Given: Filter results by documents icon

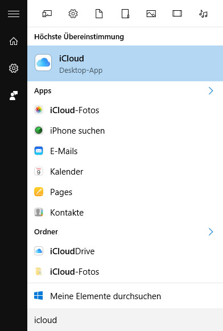Looking at the screenshot, I should click(x=99, y=14).
